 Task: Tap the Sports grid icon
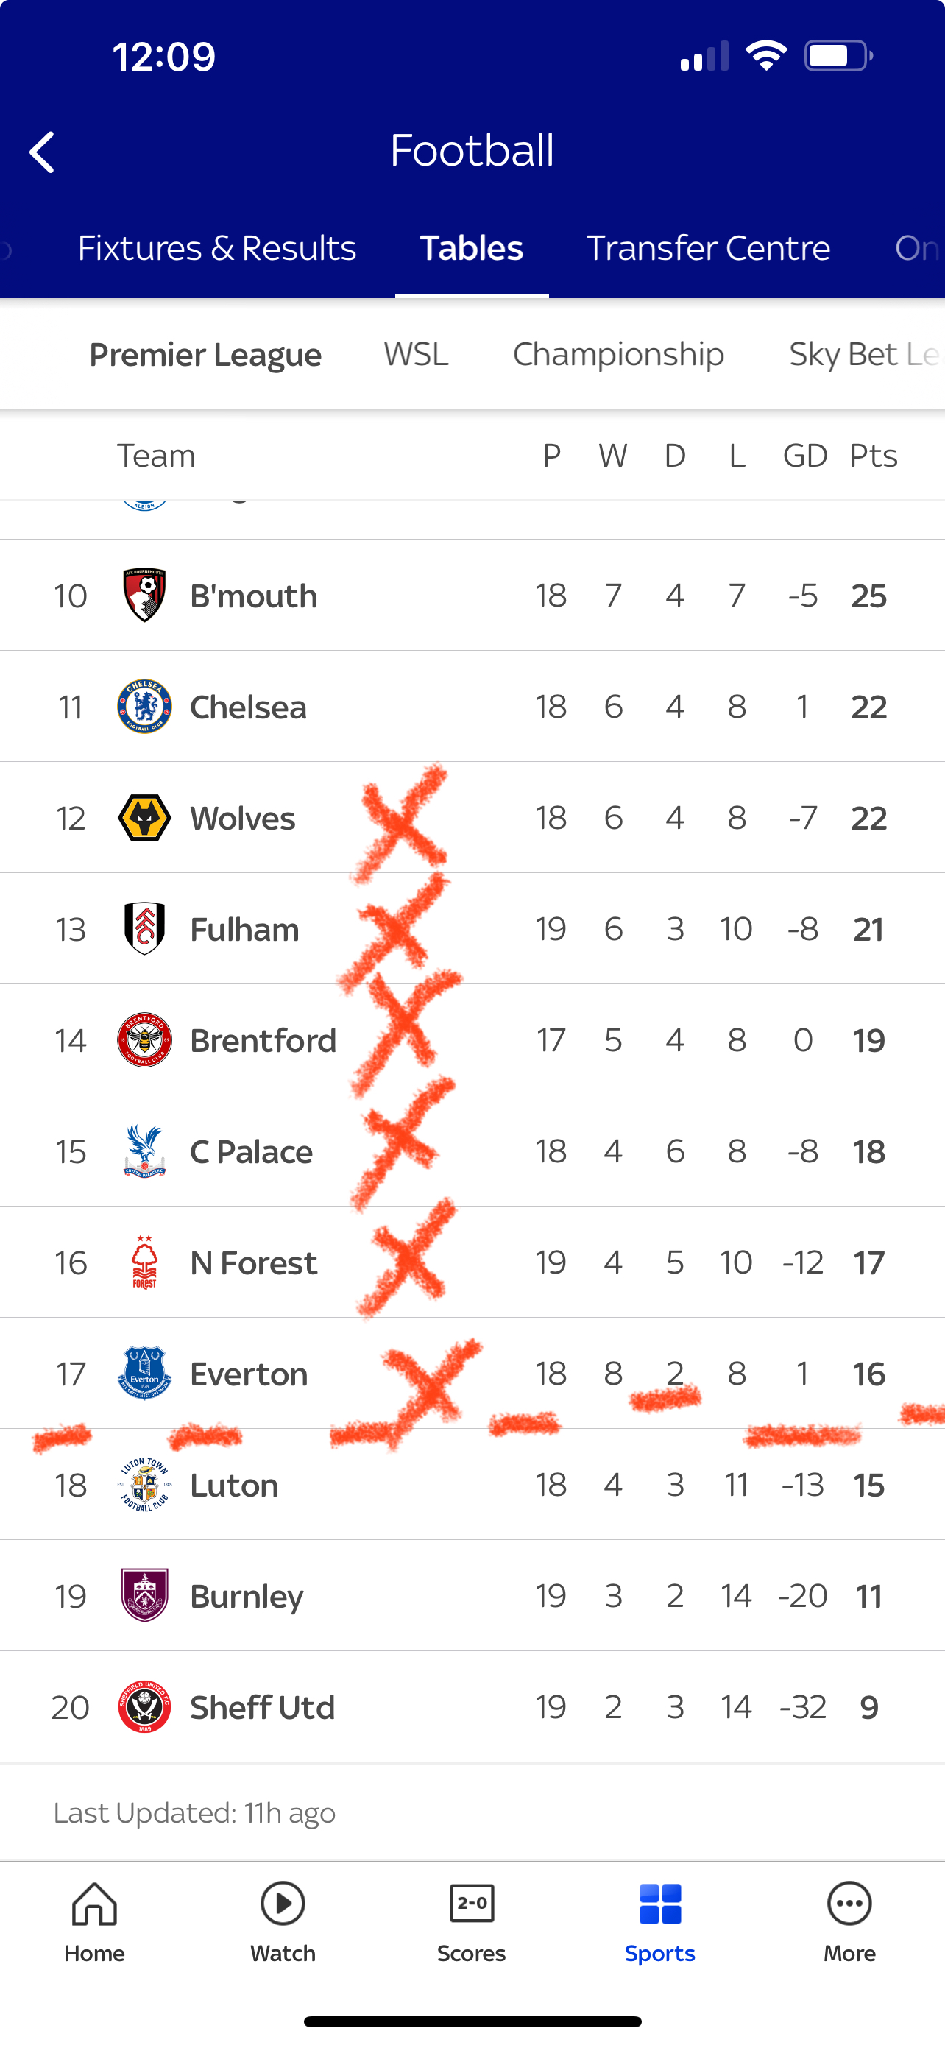point(659,1905)
